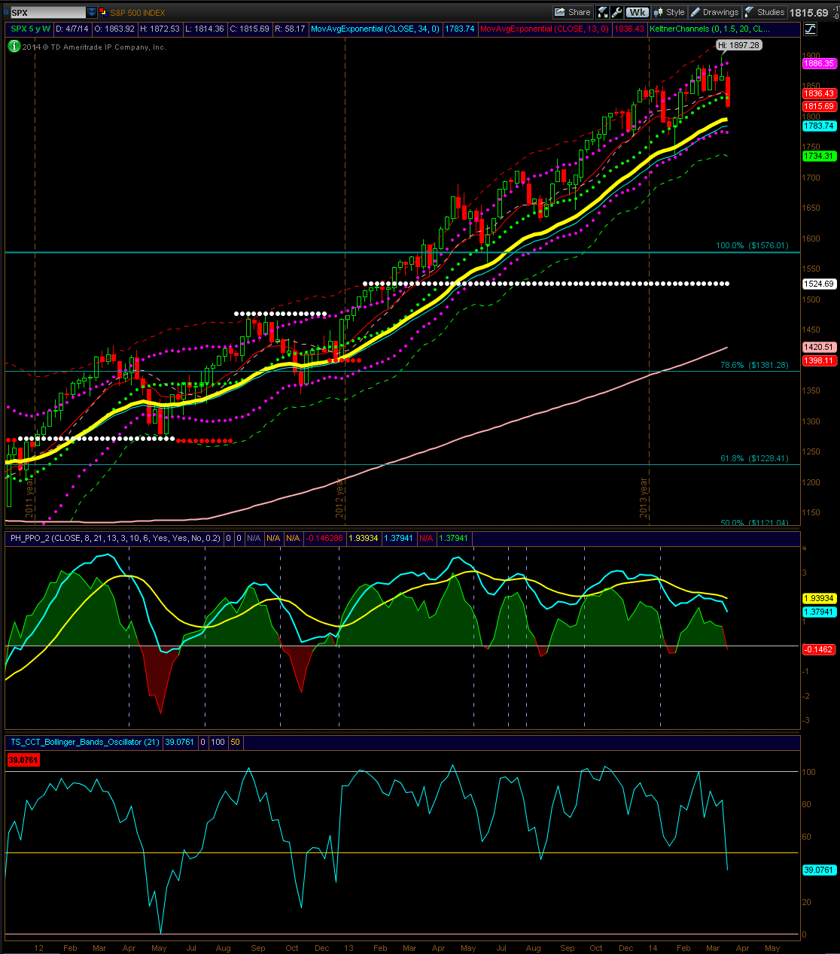Screen dimensions: 840x954
Task: Click the -0.1462 red histogram value tag
Action: tap(819, 649)
